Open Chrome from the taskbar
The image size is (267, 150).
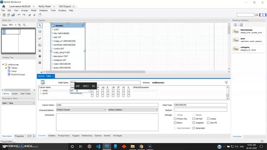tap(141, 146)
